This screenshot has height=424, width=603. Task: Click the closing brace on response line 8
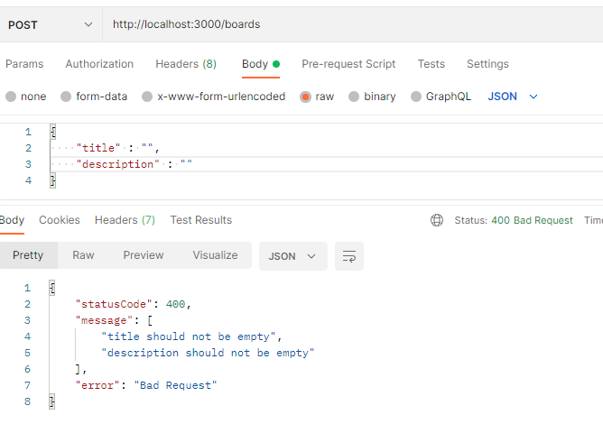coord(52,401)
